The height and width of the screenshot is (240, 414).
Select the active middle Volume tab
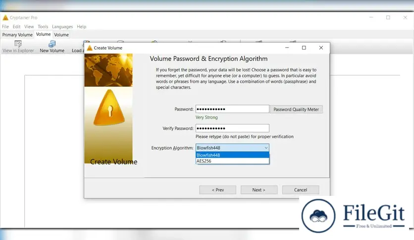pos(43,34)
